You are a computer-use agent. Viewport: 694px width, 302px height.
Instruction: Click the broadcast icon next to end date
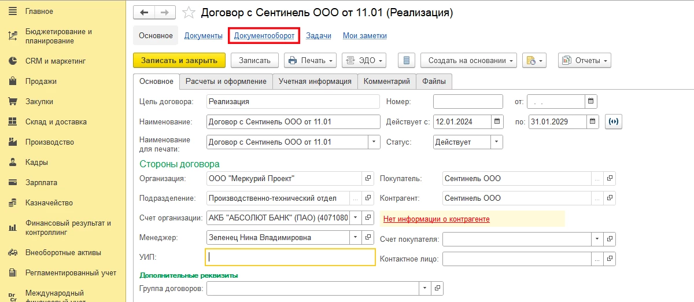pos(613,121)
